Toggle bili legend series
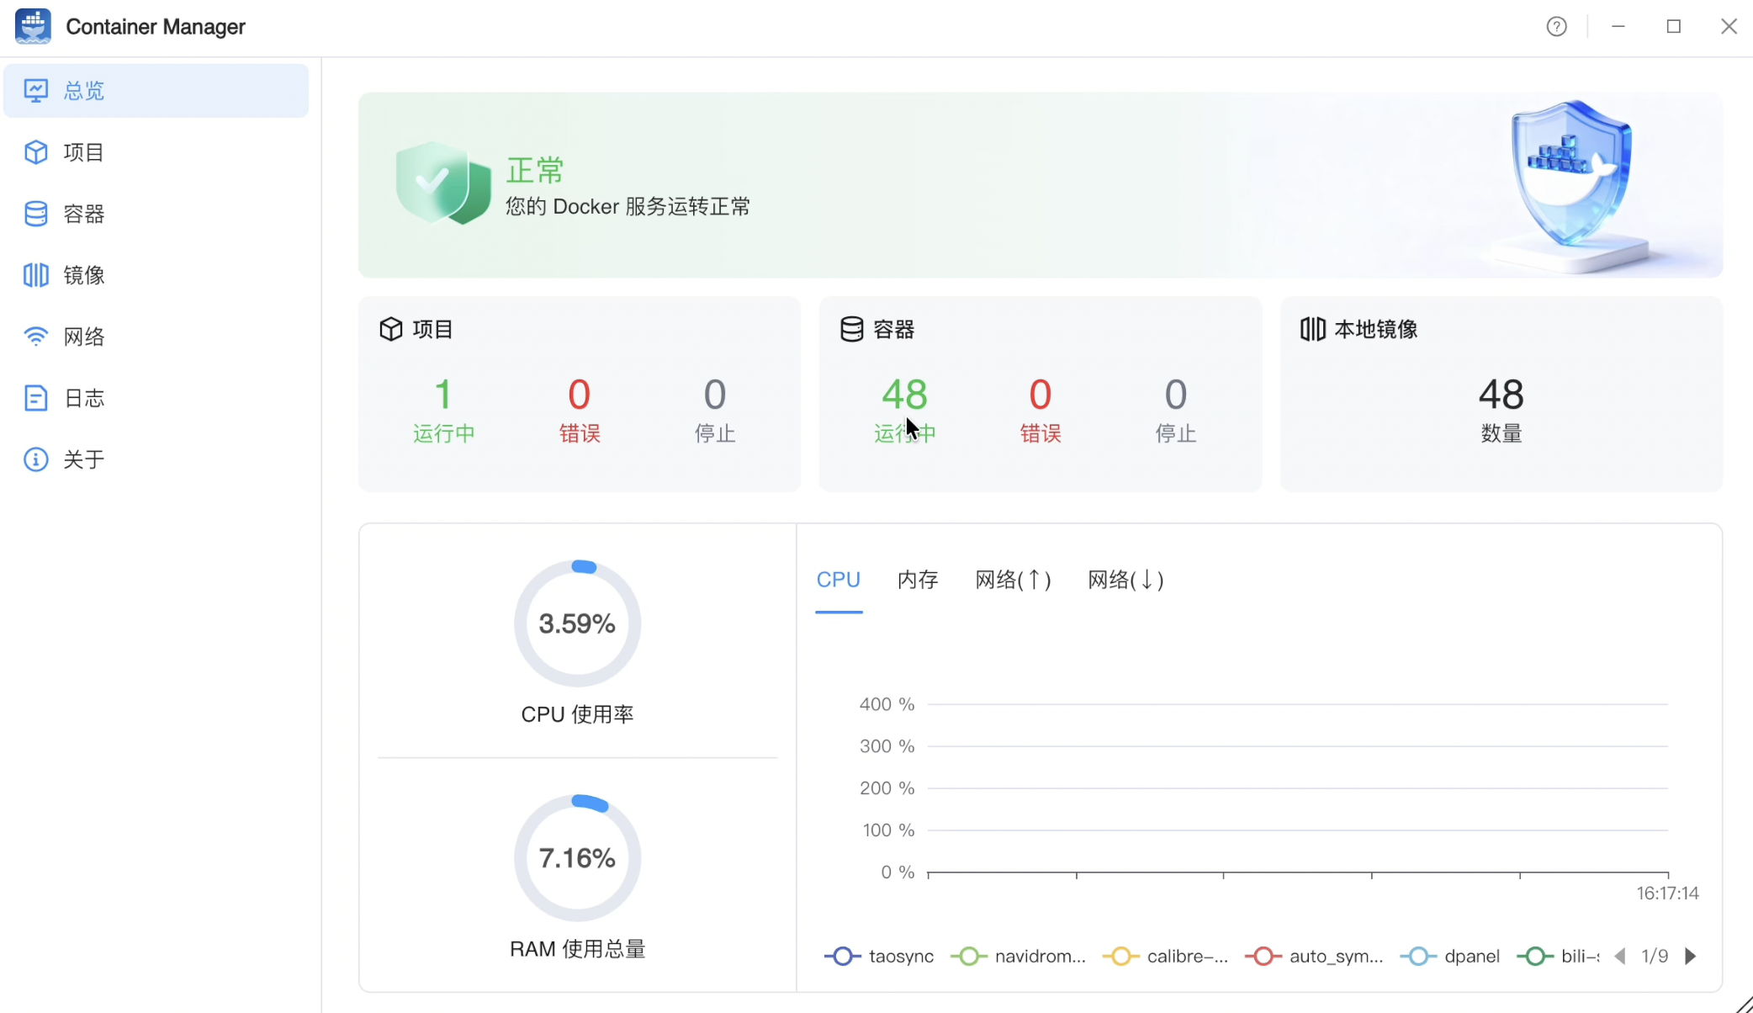This screenshot has width=1753, height=1013. click(x=1558, y=957)
